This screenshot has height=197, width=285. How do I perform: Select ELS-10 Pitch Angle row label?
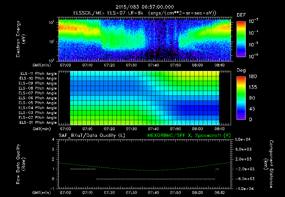38,78
